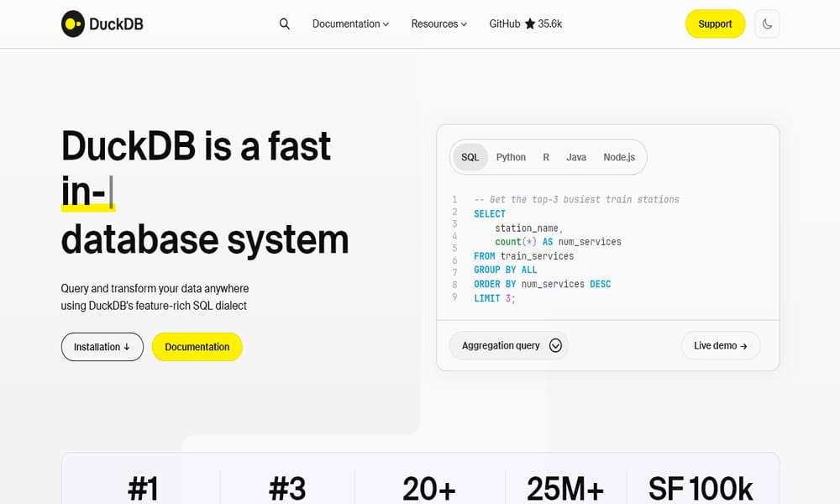Screen dimensions: 840x504
Task: Click the Installation button
Action: (x=102, y=347)
